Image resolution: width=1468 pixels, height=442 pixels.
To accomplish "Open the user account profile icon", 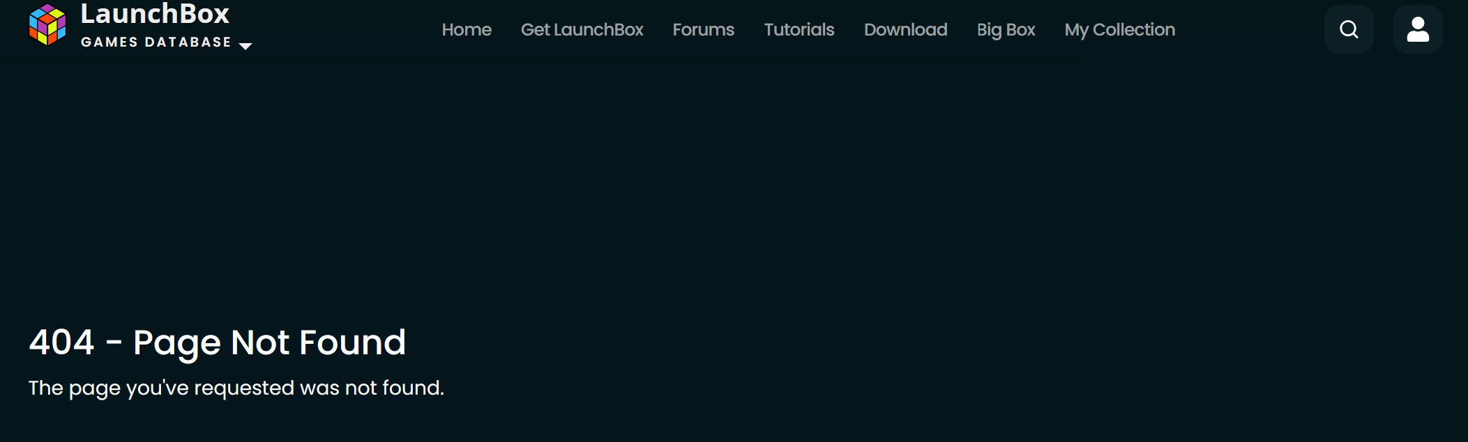I will pos(1418,29).
